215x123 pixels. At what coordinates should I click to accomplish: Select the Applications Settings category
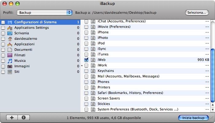tap(40, 28)
